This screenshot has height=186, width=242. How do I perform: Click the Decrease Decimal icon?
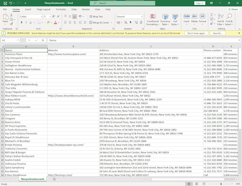point(141,22)
